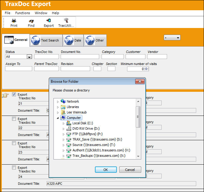Image resolution: width=204 pixels, height=192 pixels.
Task: Expand the DVD RW Drive (D:) node
Action: coord(63,129)
